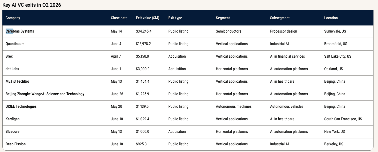Click Industrial AI in Deep Fission row
Image resolution: width=378 pixels, height=152 pixels.
[x=279, y=144]
